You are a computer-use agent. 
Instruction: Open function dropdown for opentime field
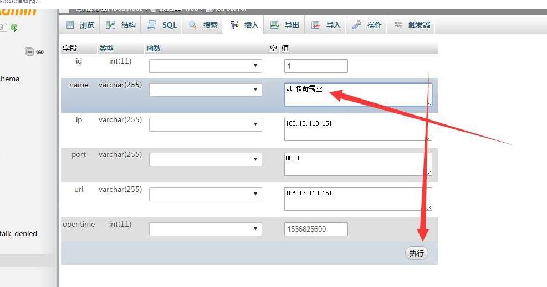pyautogui.click(x=205, y=229)
